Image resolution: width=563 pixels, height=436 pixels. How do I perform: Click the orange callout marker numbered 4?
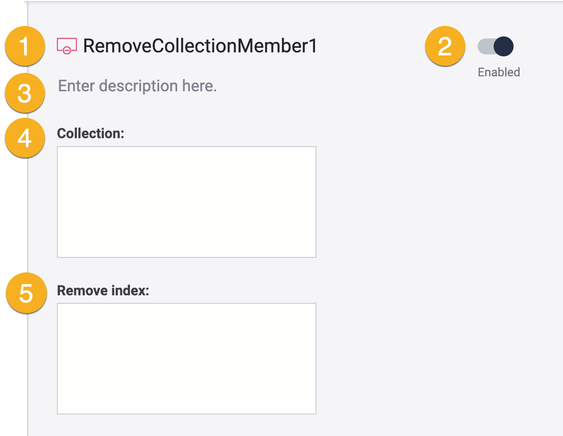(x=24, y=138)
